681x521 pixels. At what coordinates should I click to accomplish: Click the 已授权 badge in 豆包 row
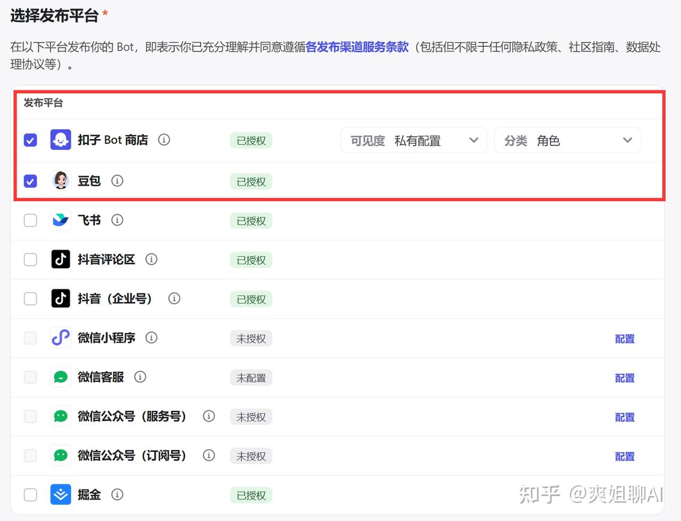(251, 182)
